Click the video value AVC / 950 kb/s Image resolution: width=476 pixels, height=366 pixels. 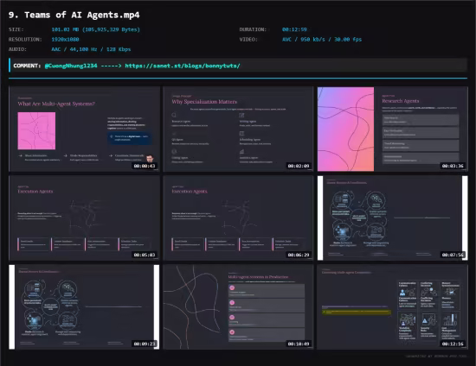pyautogui.click(x=322, y=40)
